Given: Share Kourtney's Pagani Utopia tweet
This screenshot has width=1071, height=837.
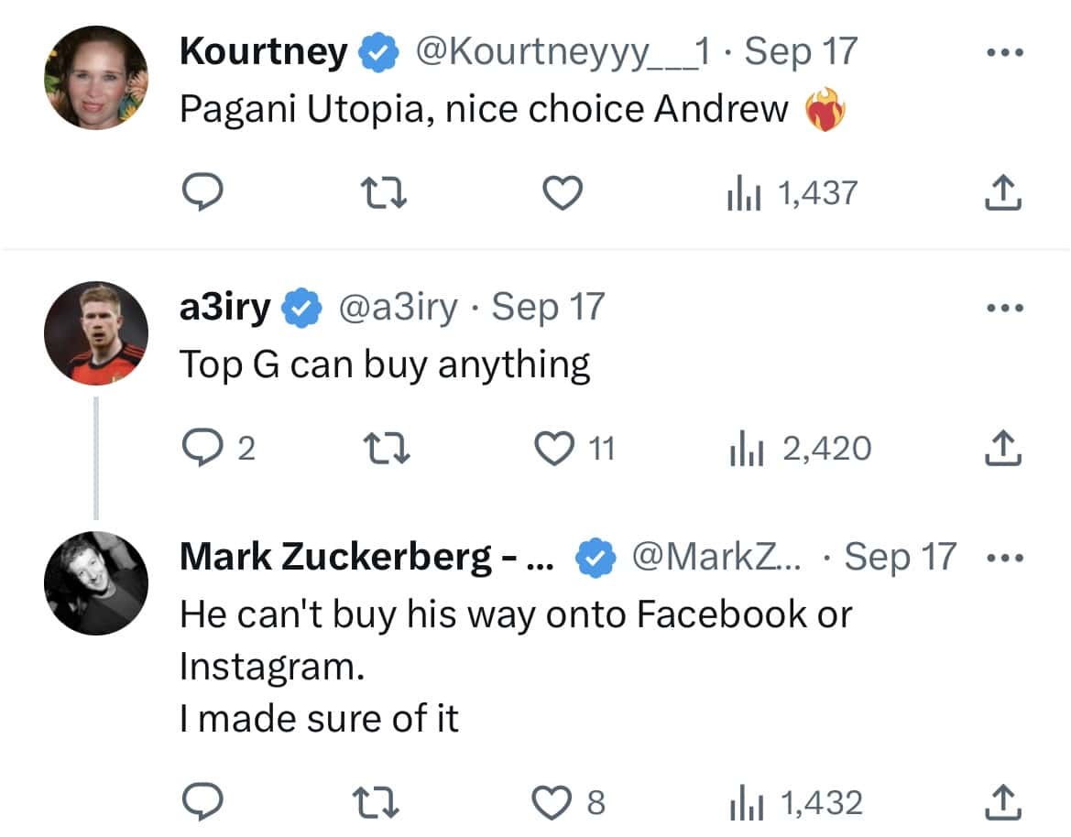Looking at the screenshot, I should (1003, 192).
